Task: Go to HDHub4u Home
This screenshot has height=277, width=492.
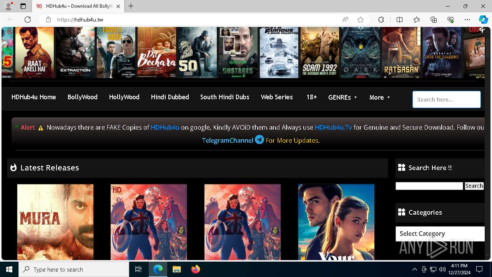Action: click(x=33, y=97)
